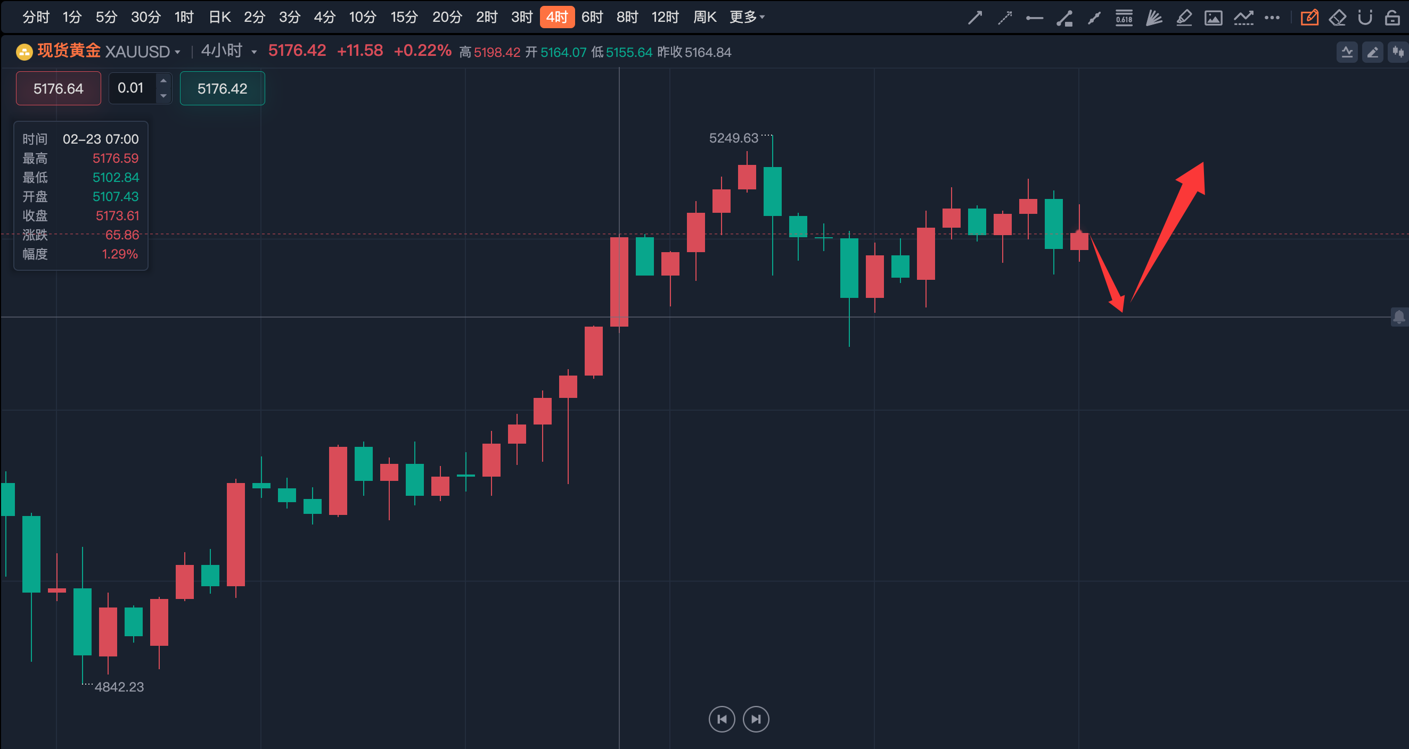Image resolution: width=1409 pixels, height=749 pixels.
Task: Select the dashed arrow drawing tool
Action: pos(1005,18)
